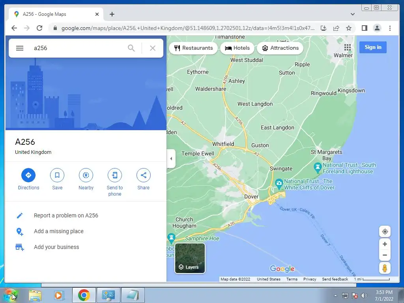The image size is (404, 303).
Task: Toggle the Chrome side panel
Action: (x=364, y=28)
